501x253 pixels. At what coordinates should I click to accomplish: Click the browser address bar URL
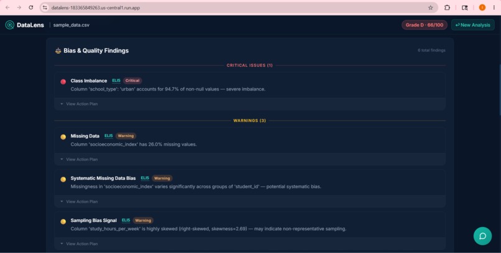tap(96, 7)
